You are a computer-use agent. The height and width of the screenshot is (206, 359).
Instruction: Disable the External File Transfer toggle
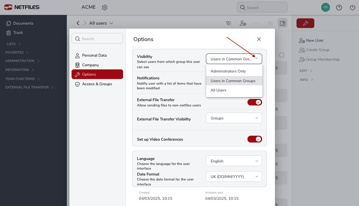click(255, 102)
